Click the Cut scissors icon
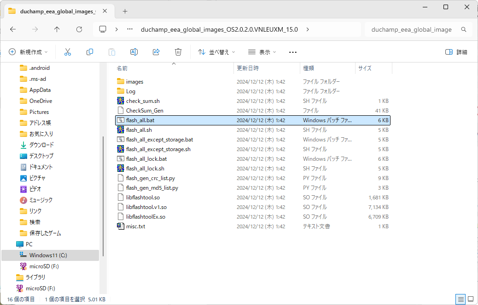 tap(68, 52)
